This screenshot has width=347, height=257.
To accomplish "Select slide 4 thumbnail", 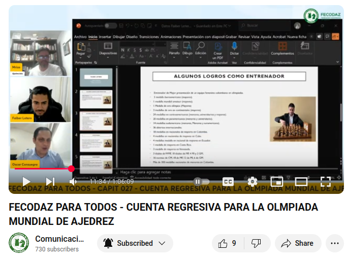I will tap(96, 142).
